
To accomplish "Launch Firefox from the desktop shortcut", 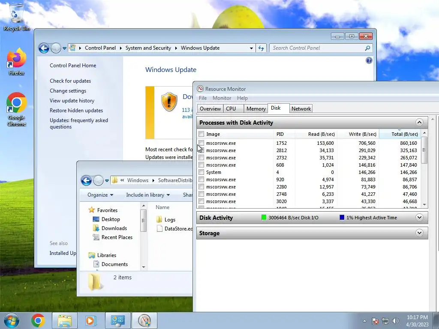I will coord(16,62).
